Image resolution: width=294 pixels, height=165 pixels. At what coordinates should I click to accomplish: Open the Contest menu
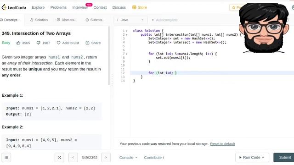(x=100, y=7)
